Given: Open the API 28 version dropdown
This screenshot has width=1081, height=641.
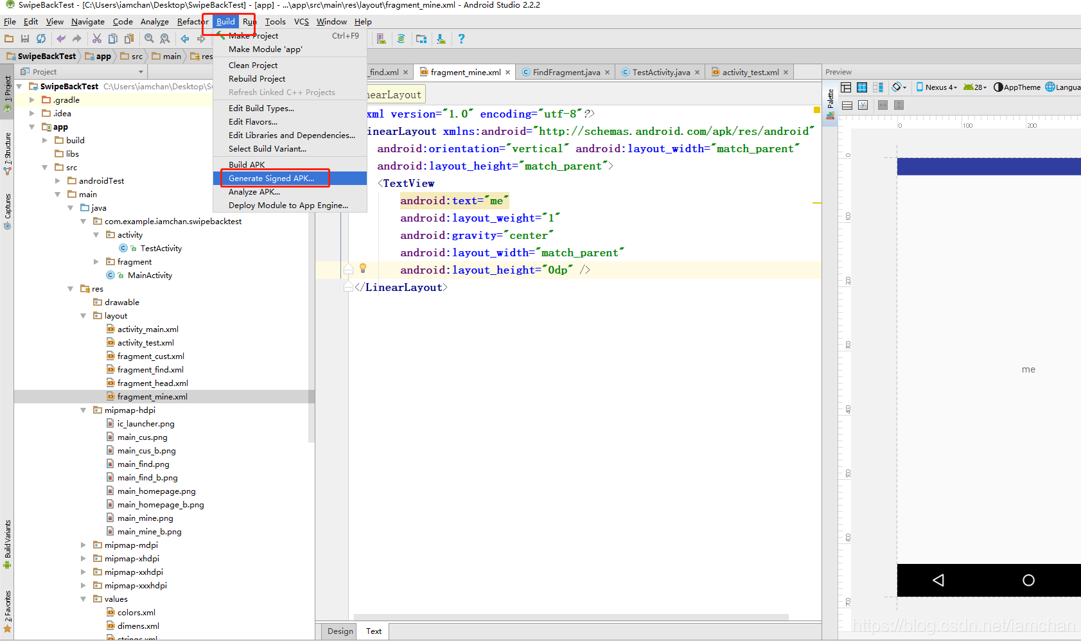Looking at the screenshot, I should point(975,87).
